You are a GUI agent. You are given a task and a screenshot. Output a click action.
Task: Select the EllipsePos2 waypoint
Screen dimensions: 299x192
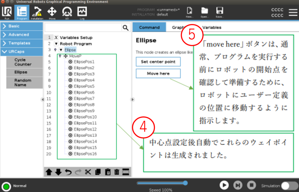coord(84,68)
